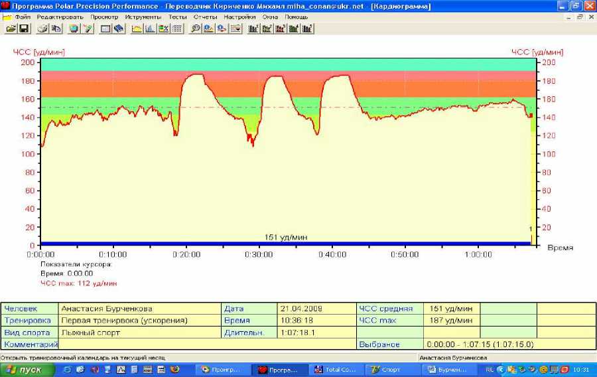Click the last bar chart toolbar icon
This screenshot has width=597, height=377.
(x=308, y=29)
